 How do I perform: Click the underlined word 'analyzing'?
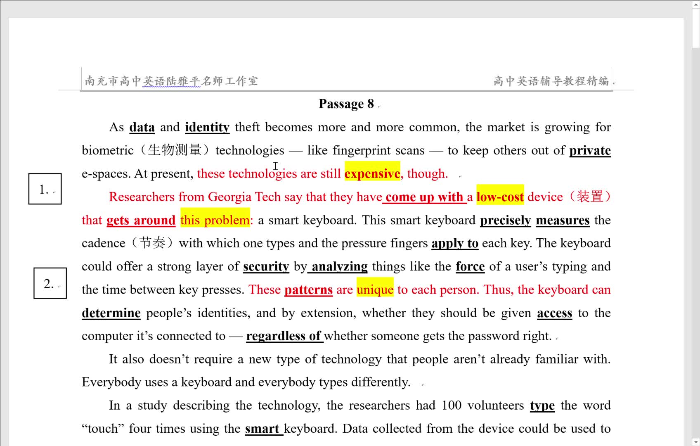point(339,266)
